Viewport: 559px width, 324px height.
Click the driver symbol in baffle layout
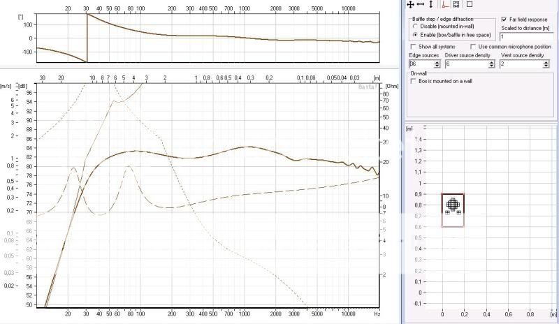click(453, 204)
